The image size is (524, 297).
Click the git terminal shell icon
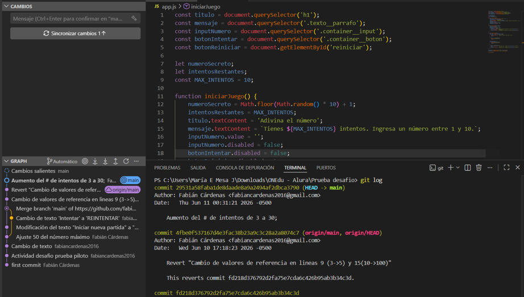(432, 168)
